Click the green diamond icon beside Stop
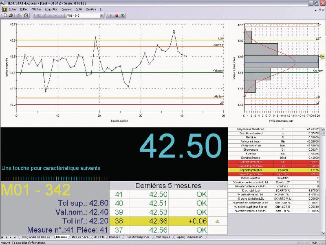The image size is (326, 245). pos(123,16)
